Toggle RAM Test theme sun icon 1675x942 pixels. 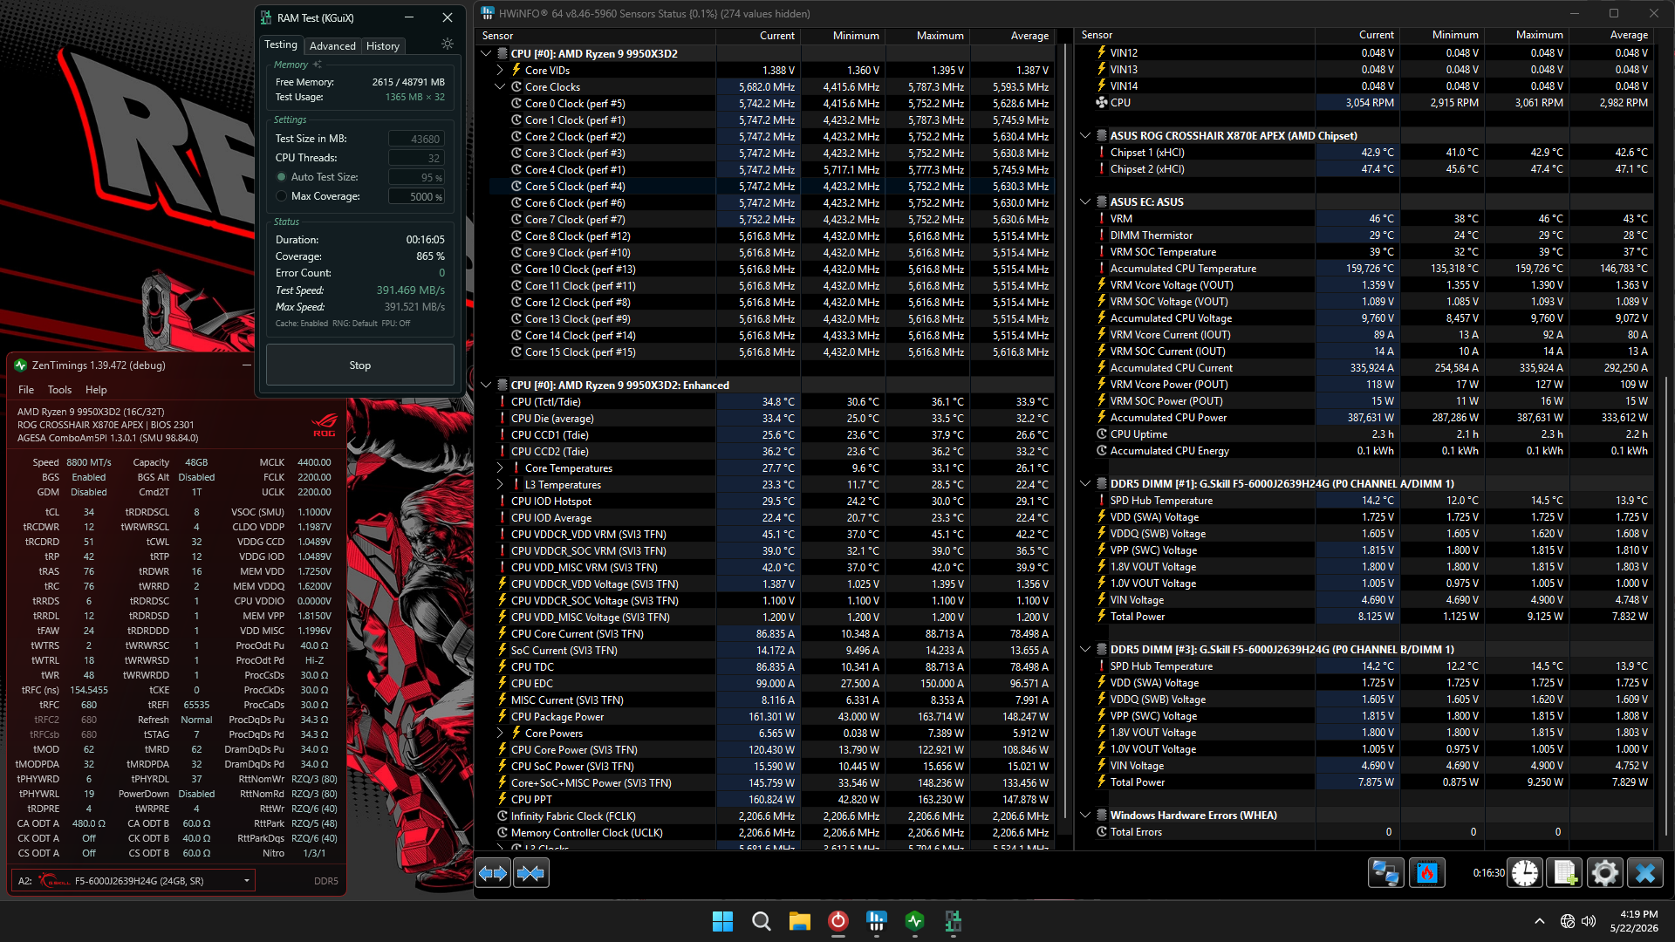(x=448, y=44)
